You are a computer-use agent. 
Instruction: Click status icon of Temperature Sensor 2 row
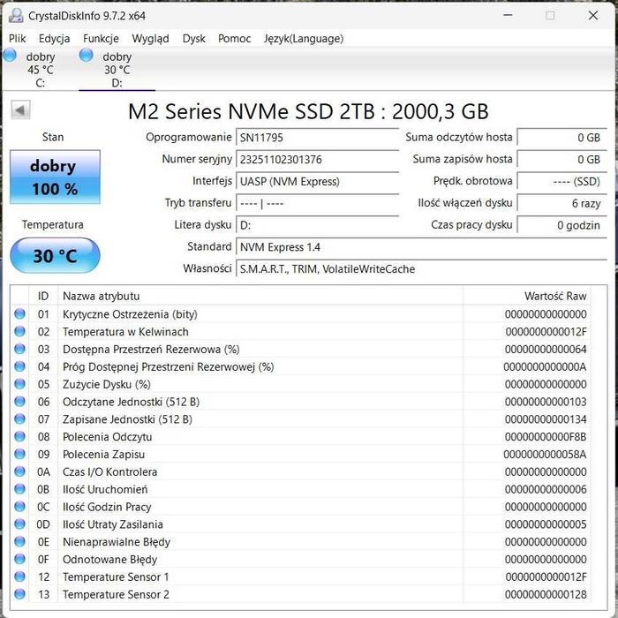point(19,594)
